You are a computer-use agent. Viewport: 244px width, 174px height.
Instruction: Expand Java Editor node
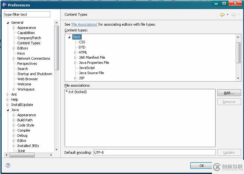(x=14, y=141)
